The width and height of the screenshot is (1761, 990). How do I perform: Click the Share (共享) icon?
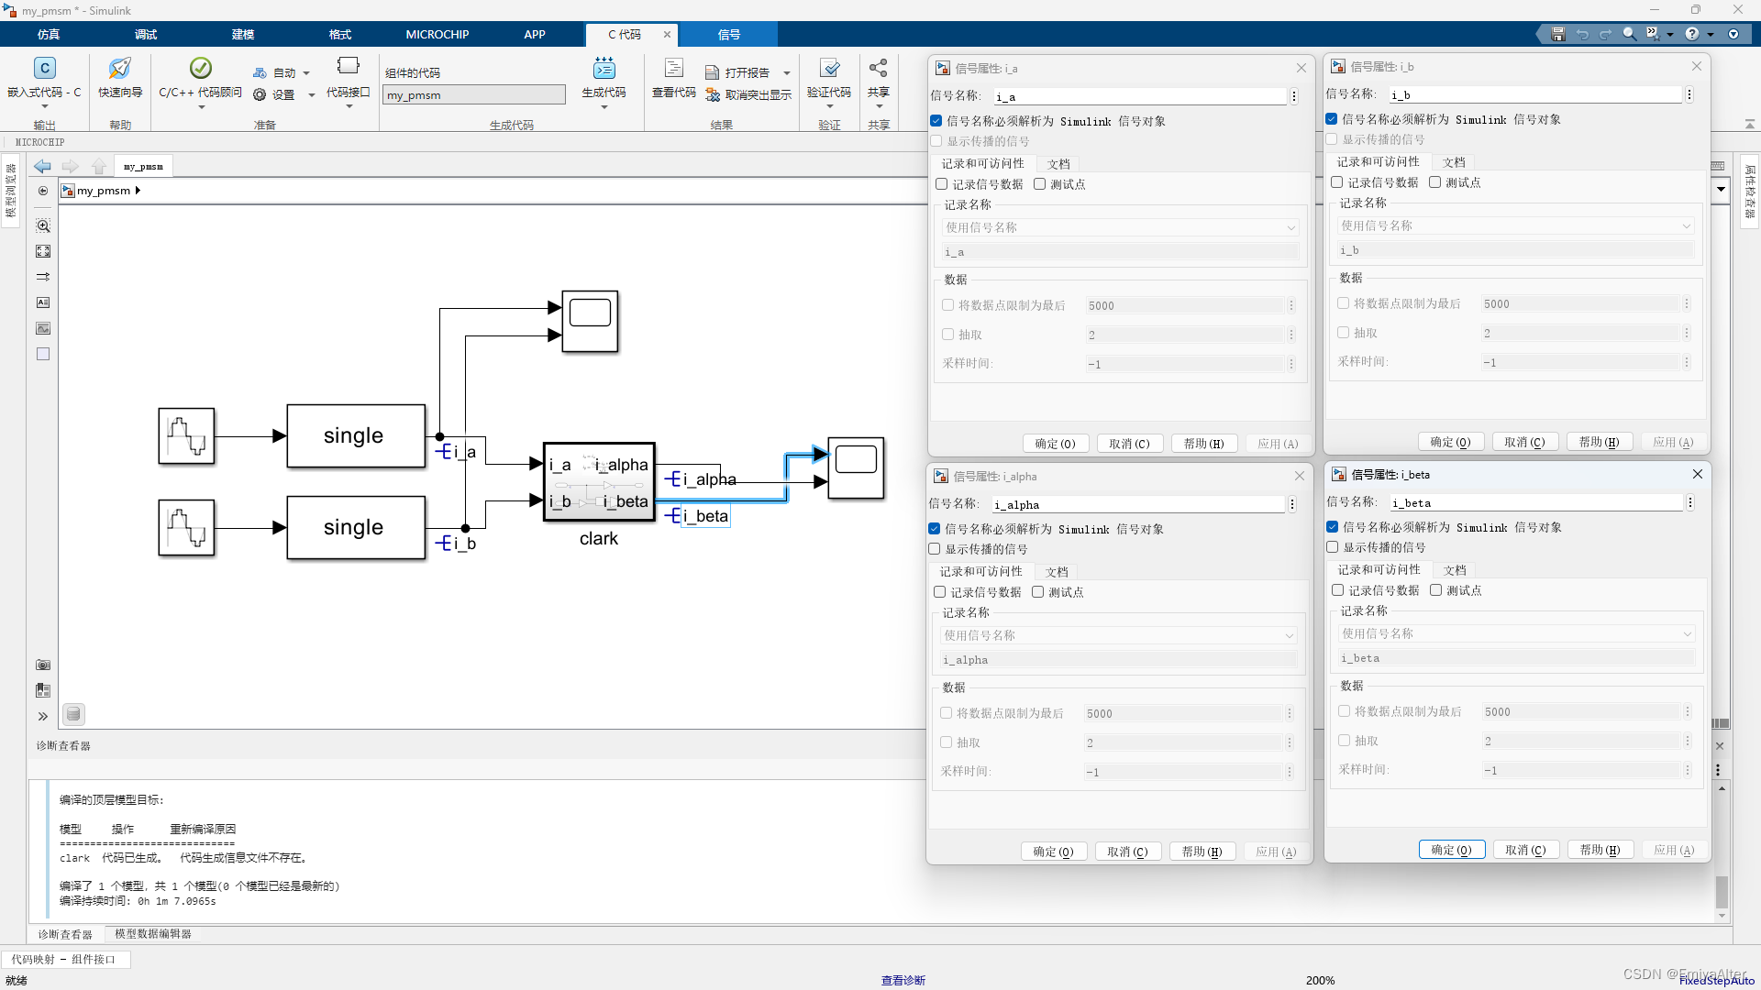click(878, 69)
